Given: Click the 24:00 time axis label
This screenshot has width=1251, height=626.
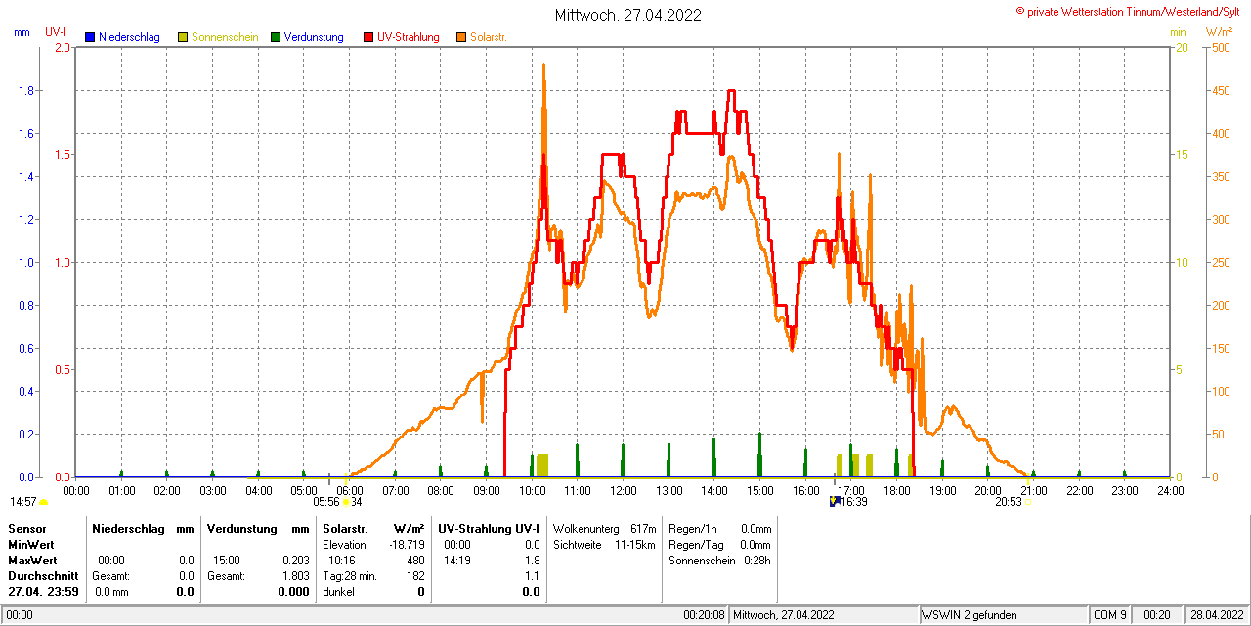Looking at the screenshot, I should 1171,490.
